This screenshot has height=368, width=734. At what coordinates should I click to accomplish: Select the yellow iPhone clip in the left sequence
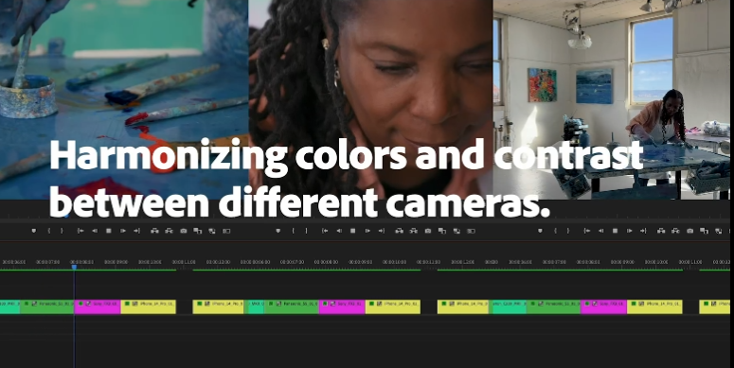[x=149, y=307]
